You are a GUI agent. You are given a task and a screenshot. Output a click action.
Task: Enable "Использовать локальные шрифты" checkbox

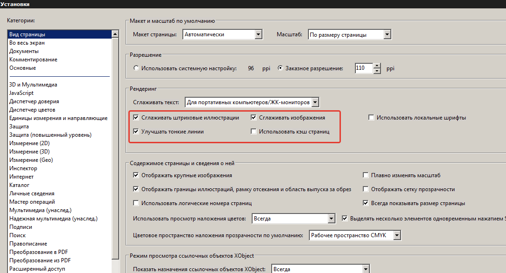point(371,118)
